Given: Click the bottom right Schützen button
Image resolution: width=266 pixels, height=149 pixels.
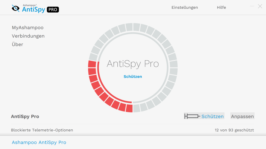Looking at the screenshot, I should click(204, 116).
